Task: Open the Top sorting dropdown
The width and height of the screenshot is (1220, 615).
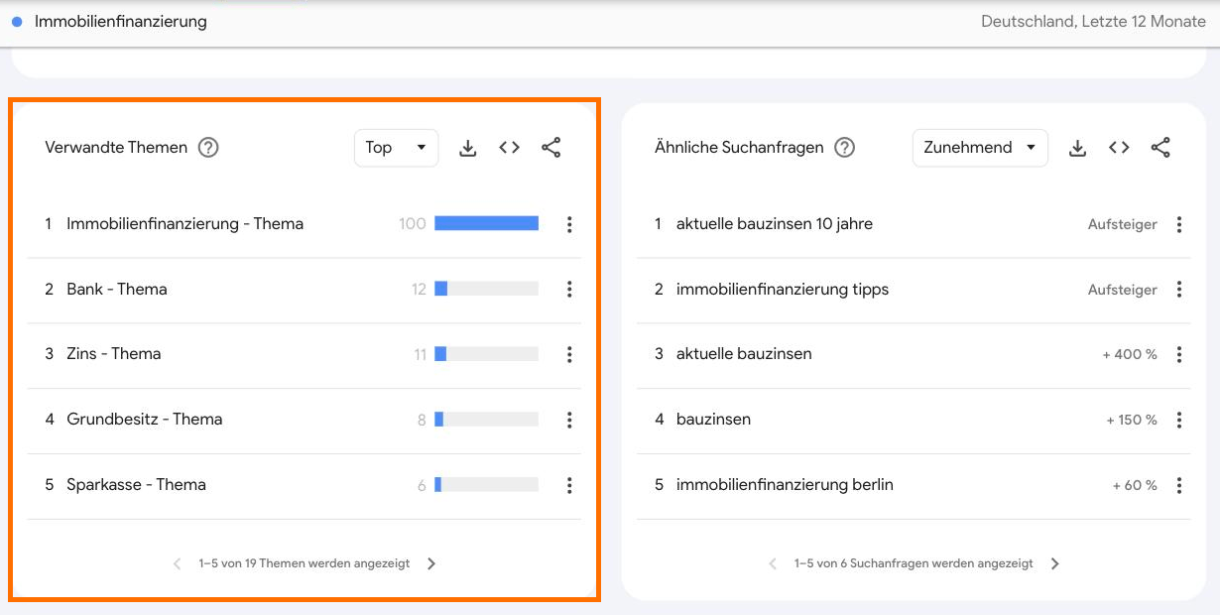Action: (396, 148)
